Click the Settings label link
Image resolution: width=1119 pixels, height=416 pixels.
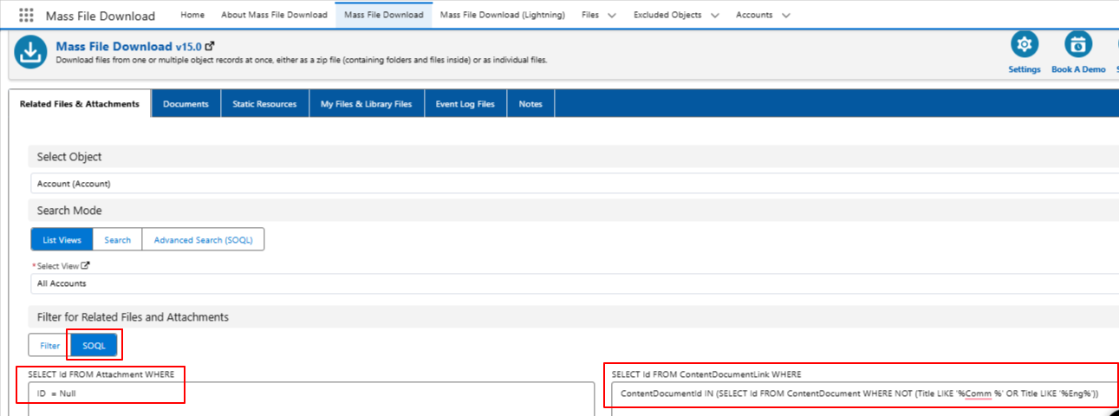coord(1025,69)
